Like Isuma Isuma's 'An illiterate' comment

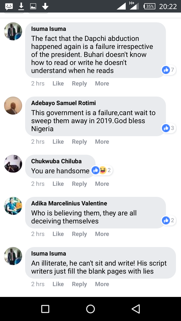pos(58,284)
